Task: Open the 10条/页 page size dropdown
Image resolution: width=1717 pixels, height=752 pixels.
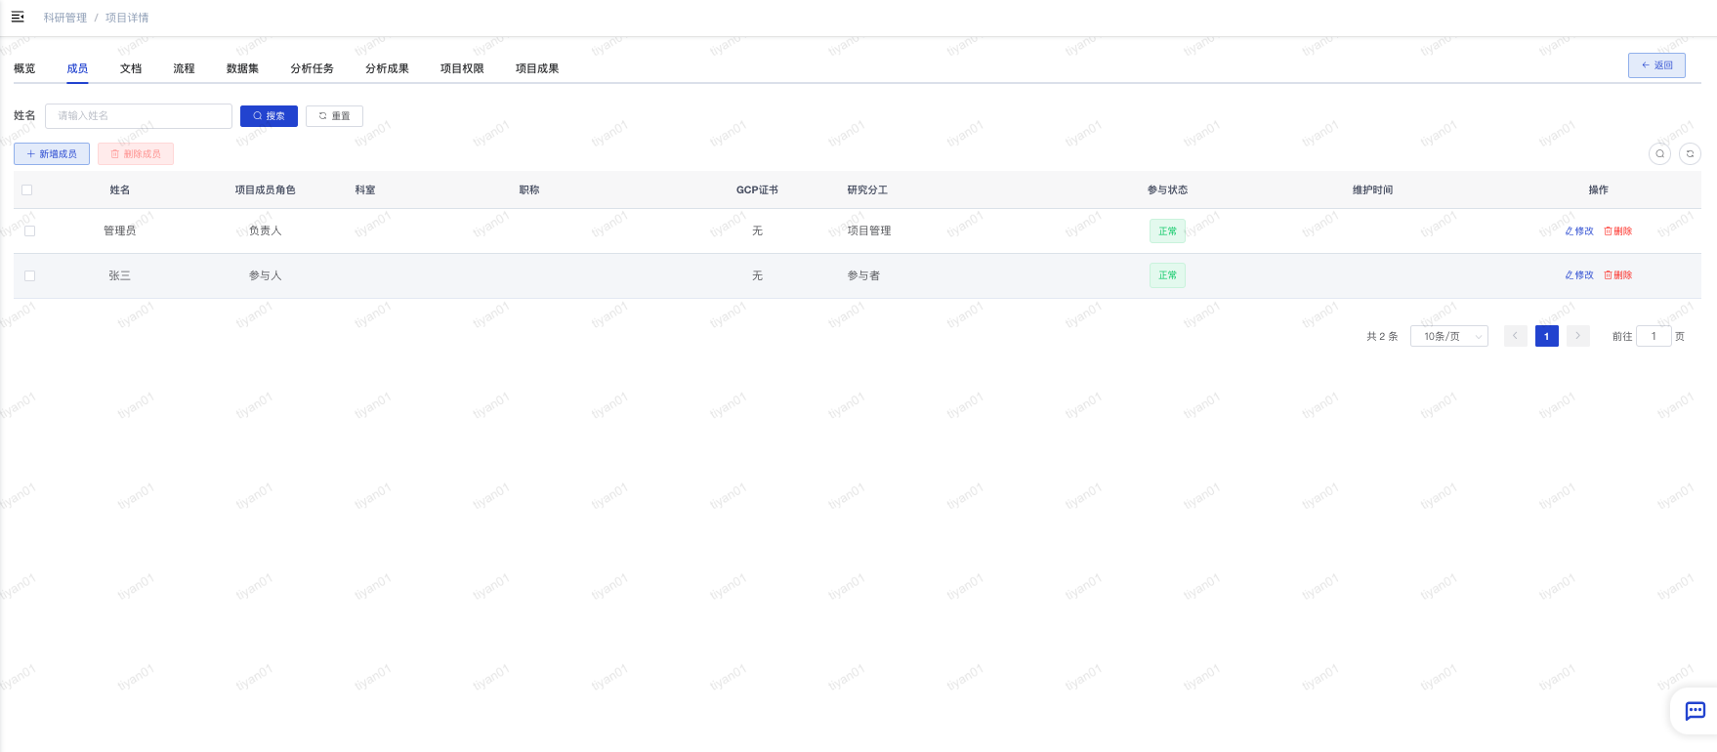Action: tap(1448, 336)
